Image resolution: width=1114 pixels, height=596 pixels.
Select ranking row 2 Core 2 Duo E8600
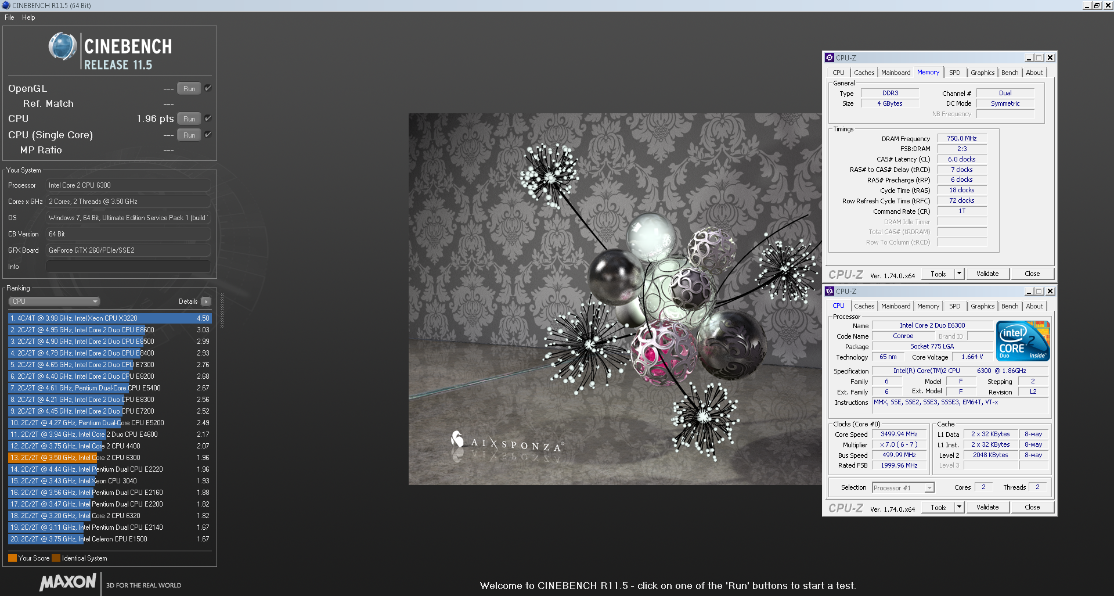click(110, 330)
